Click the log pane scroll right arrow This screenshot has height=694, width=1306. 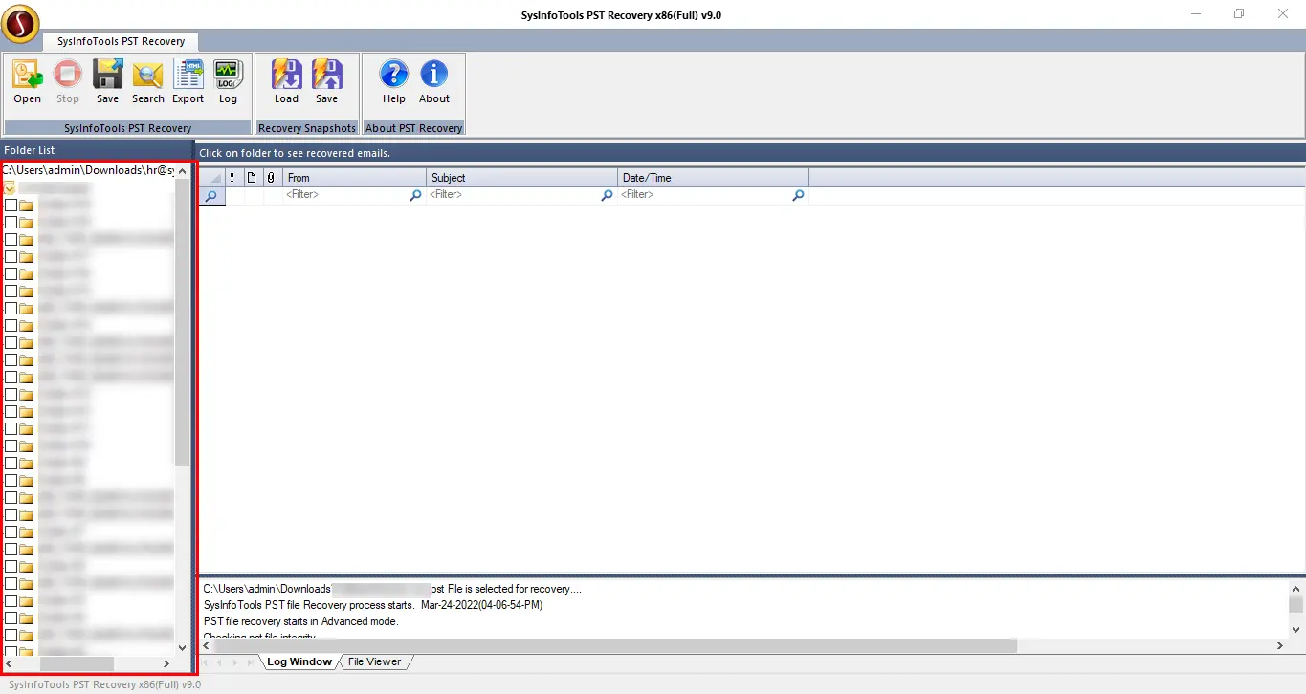click(x=1280, y=646)
